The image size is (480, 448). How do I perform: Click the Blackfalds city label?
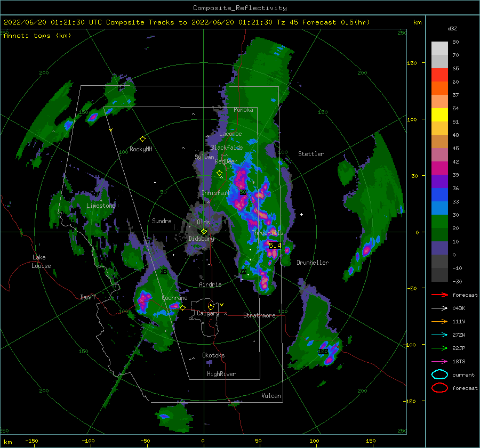(x=227, y=148)
